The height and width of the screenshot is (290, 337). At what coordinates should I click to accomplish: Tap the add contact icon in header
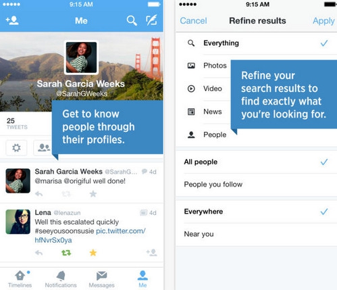point(12,20)
